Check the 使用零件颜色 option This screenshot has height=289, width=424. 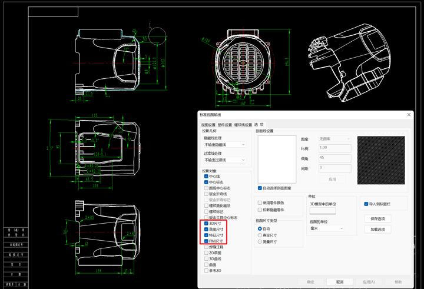coord(260,203)
